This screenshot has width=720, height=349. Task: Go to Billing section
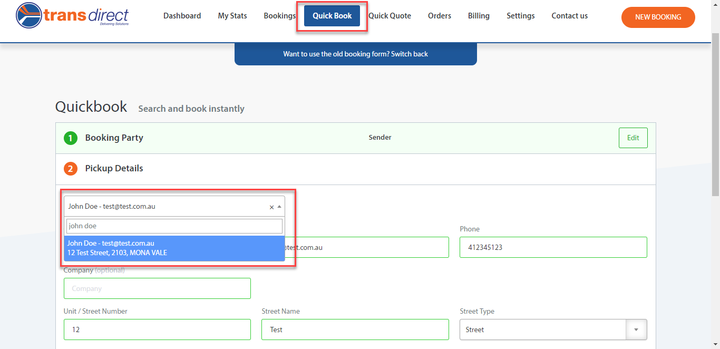pyautogui.click(x=479, y=16)
